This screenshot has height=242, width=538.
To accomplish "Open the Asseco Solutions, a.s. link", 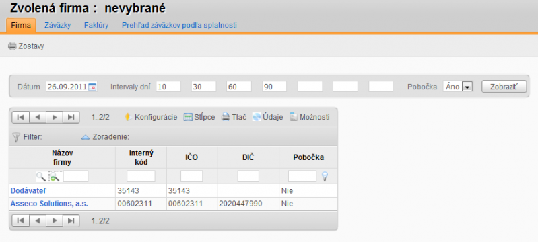I will pyautogui.click(x=49, y=204).
